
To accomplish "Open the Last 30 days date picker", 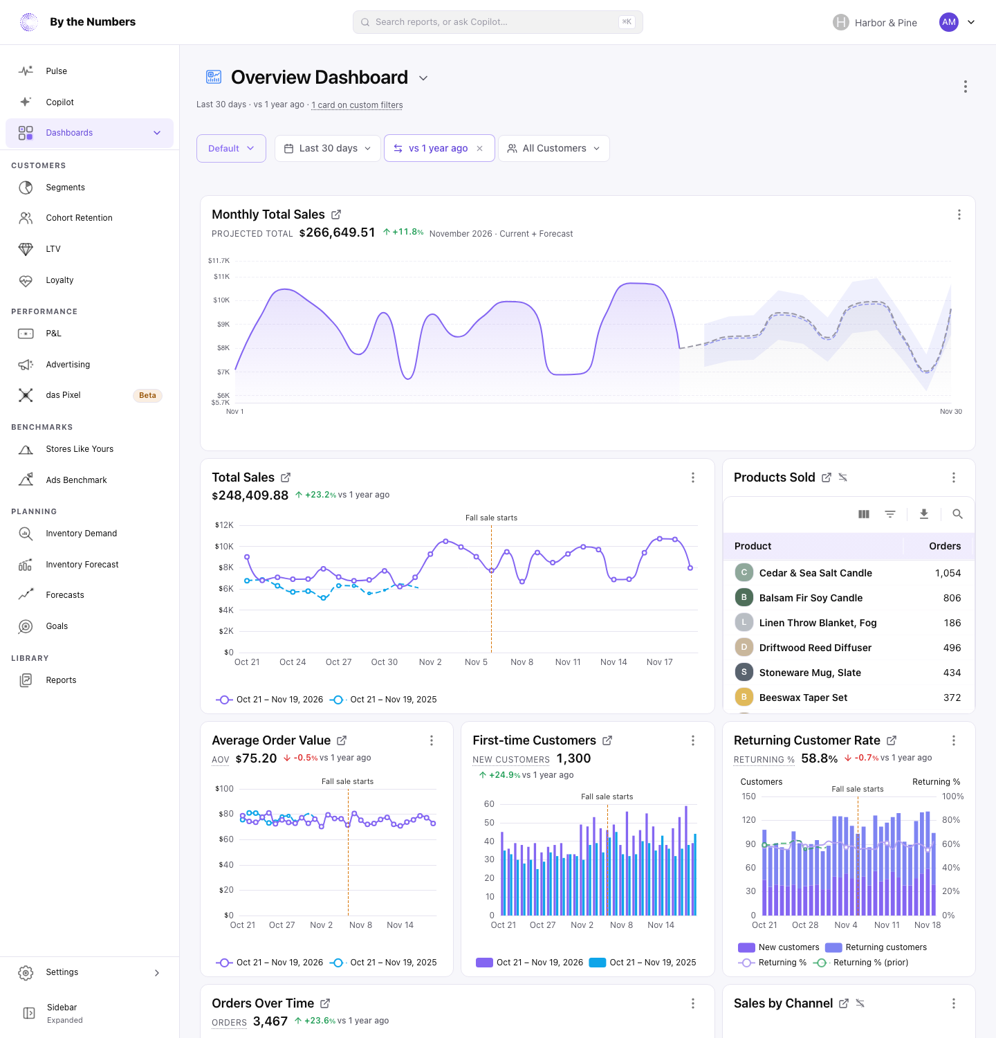I will pos(328,148).
